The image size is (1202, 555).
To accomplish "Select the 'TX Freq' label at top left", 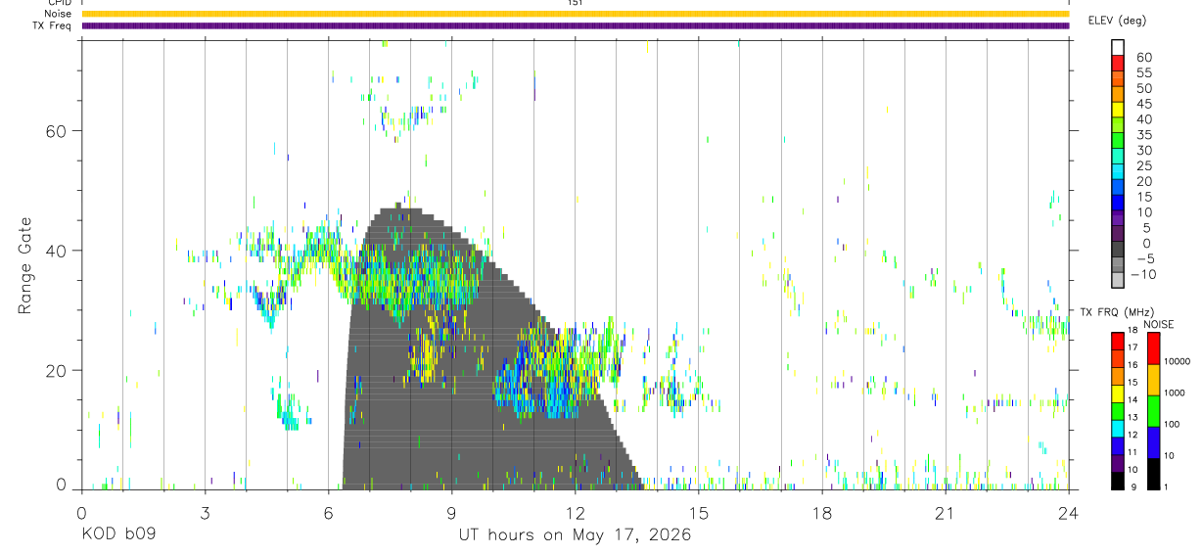I will click(x=53, y=25).
